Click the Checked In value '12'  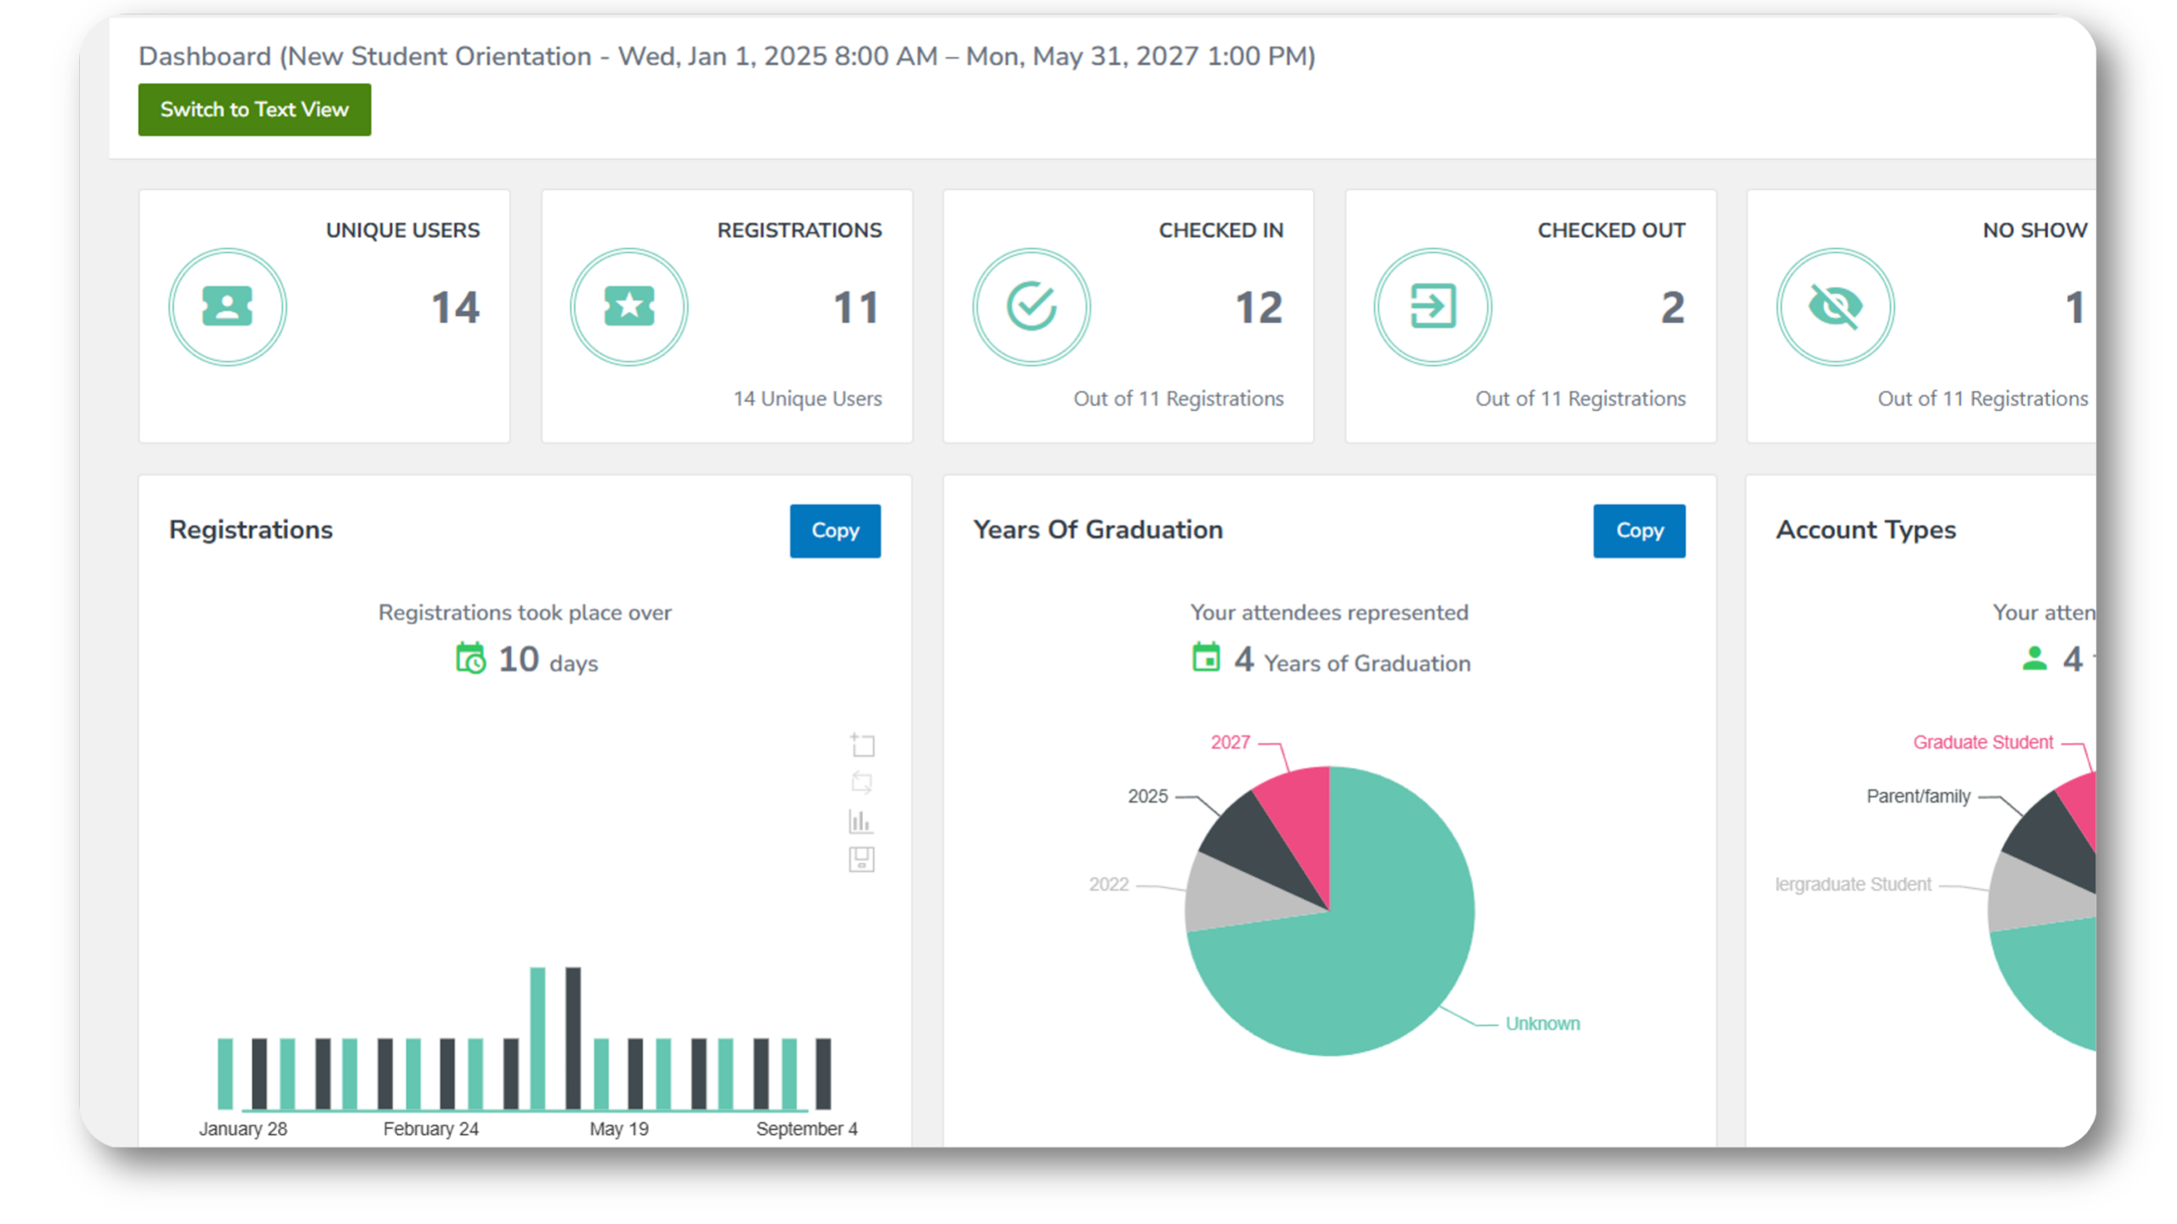(x=1259, y=308)
